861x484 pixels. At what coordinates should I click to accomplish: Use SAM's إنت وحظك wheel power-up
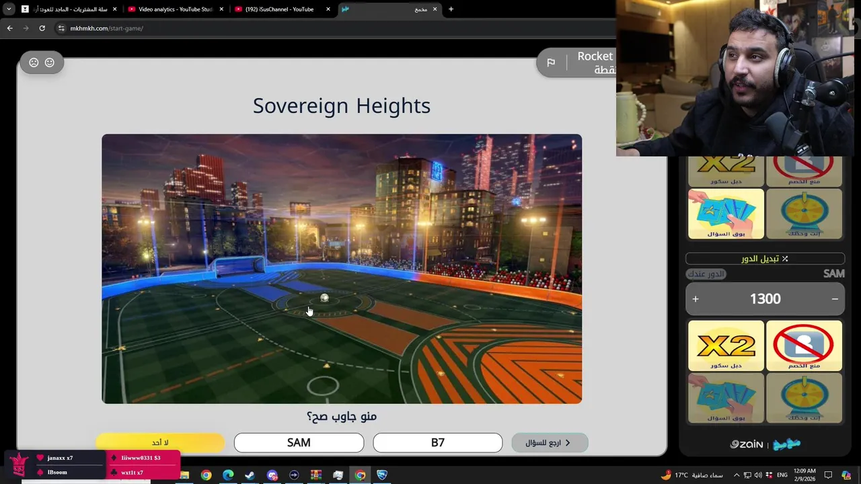pos(804,398)
